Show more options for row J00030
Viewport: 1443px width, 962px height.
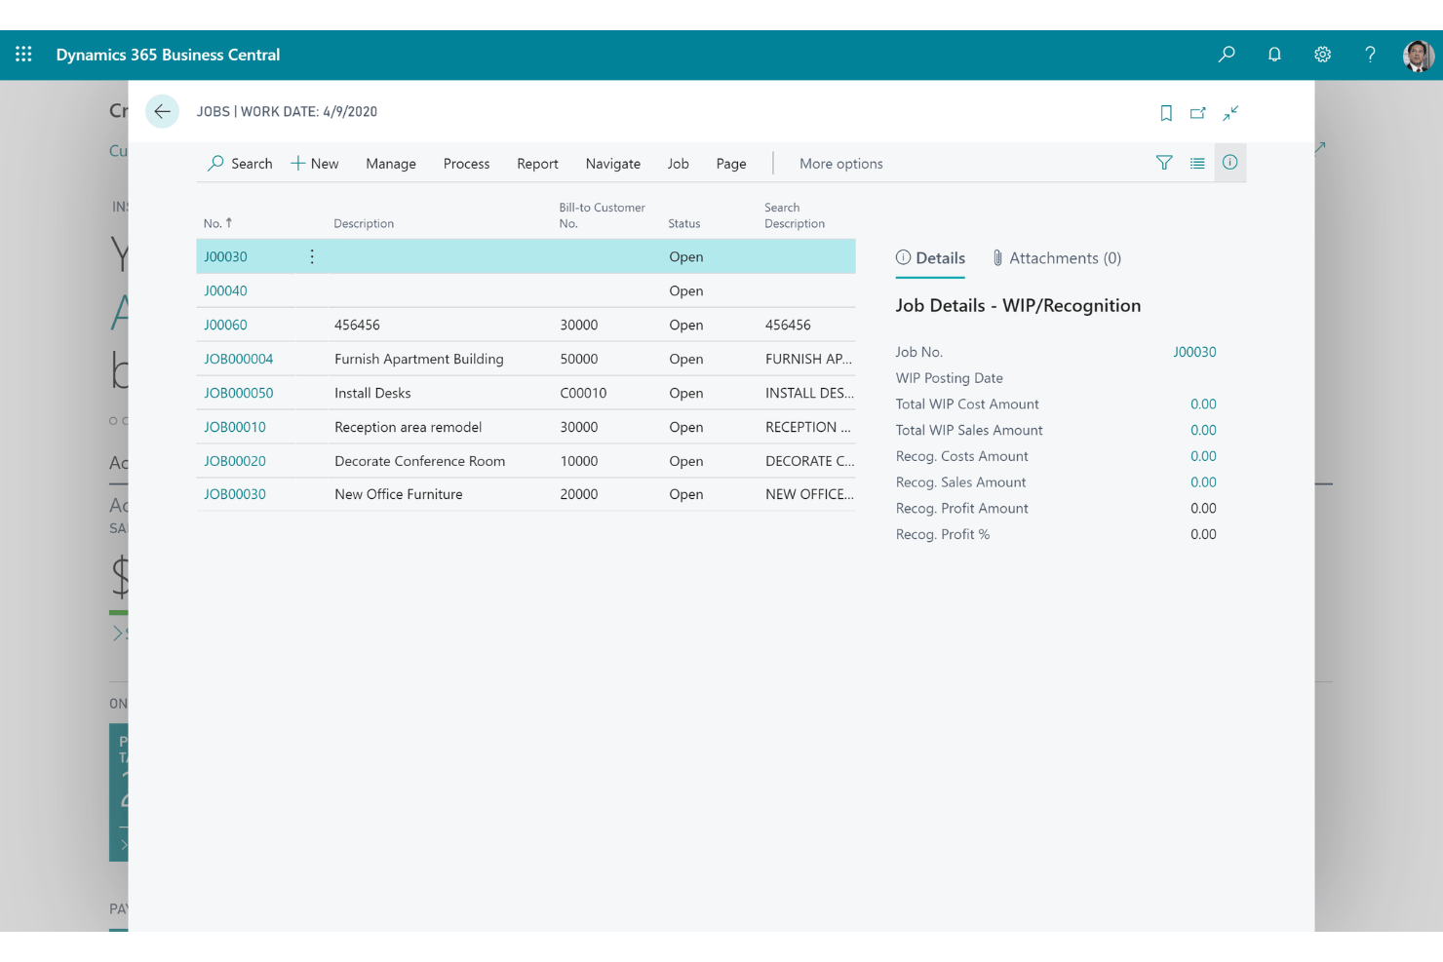click(312, 256)
